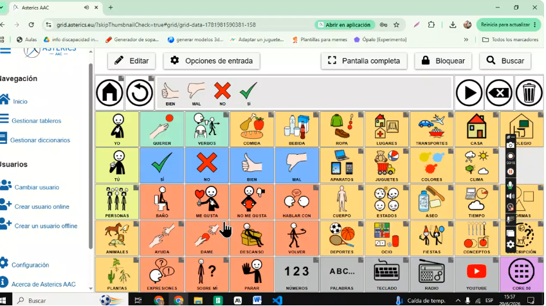Tap the QUERER pictogram cell
Image resolution: width=546 pixels, height=306 pixels.
[162, 129]
